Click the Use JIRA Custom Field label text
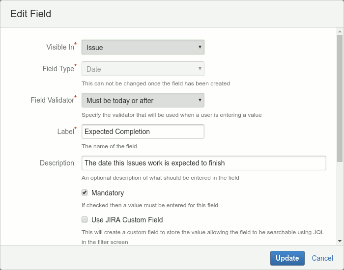Viewport: 344px width, 270px height. 127,220
